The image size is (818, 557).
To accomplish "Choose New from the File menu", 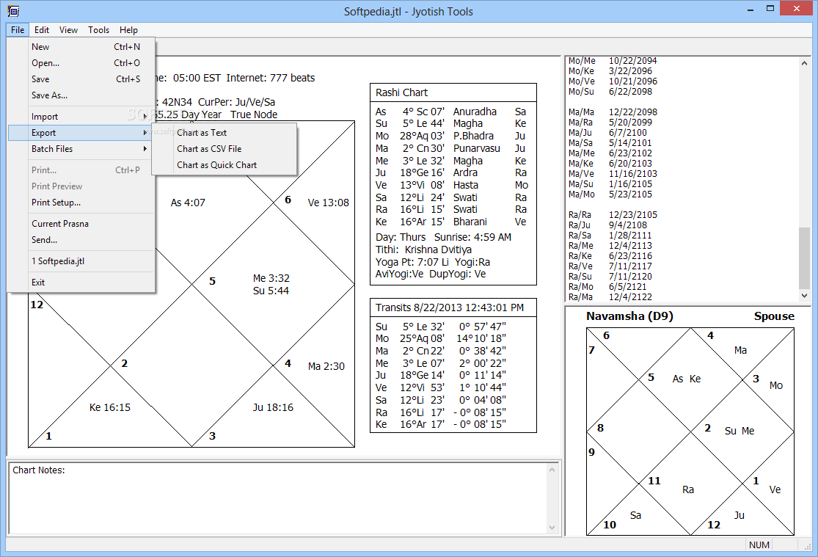I will pyautogui.click(x=81, y=46).
